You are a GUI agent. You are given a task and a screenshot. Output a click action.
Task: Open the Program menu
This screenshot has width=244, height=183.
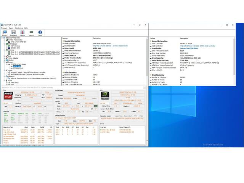(x=4, y=28)
